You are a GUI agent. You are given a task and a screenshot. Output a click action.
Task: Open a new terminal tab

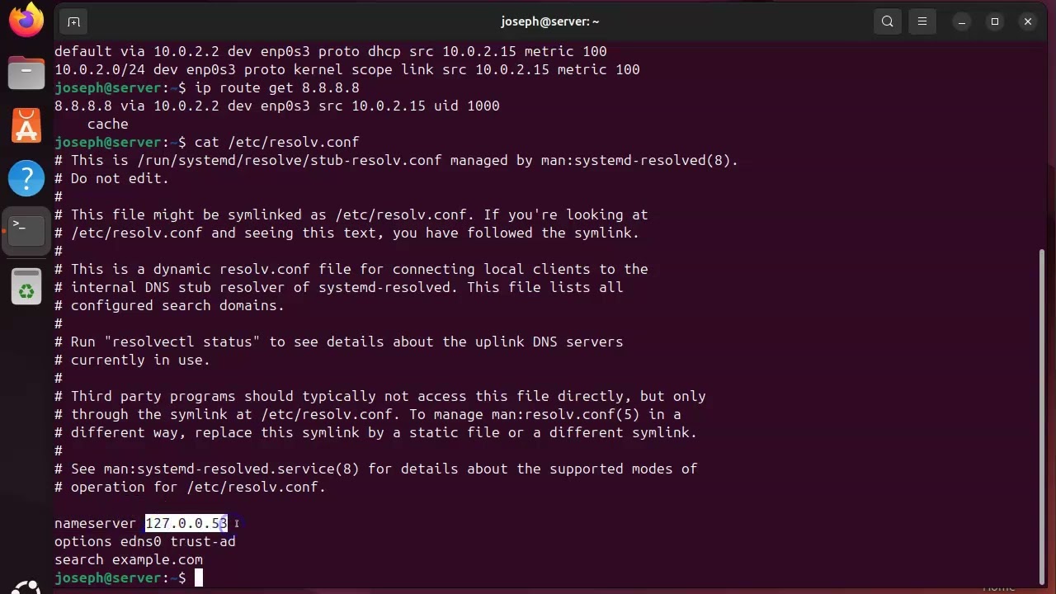coord(73,21)
